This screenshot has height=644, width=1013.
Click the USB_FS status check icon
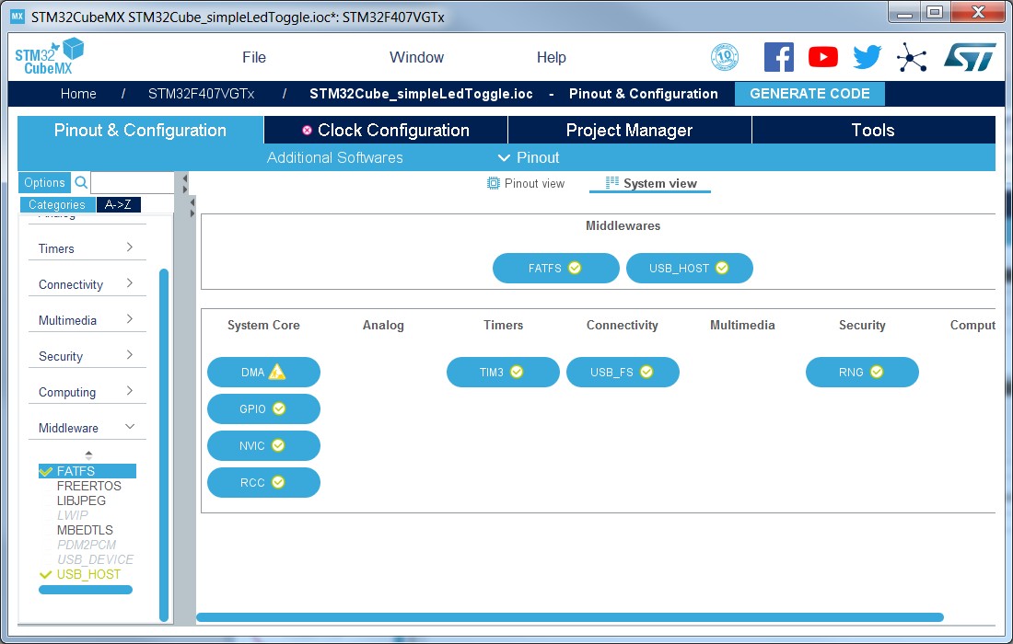(646, 372)
